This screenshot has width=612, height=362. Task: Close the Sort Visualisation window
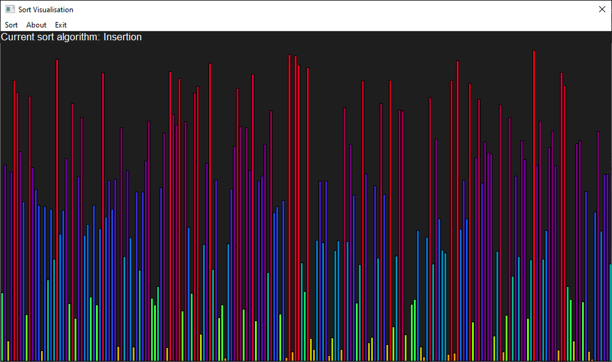[601, 10]
